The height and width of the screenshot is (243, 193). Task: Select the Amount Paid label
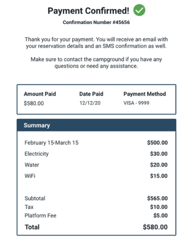40,94
